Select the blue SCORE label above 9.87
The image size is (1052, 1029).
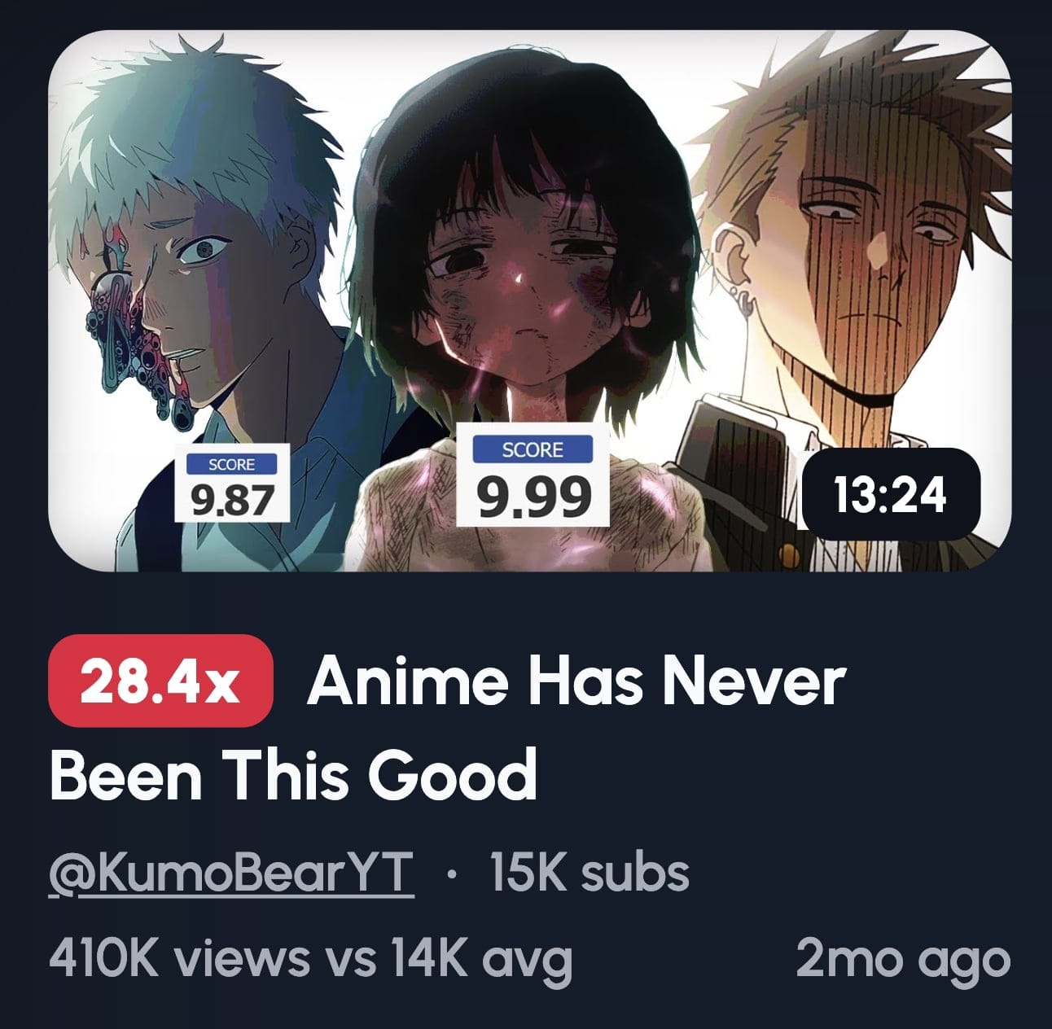232,464
